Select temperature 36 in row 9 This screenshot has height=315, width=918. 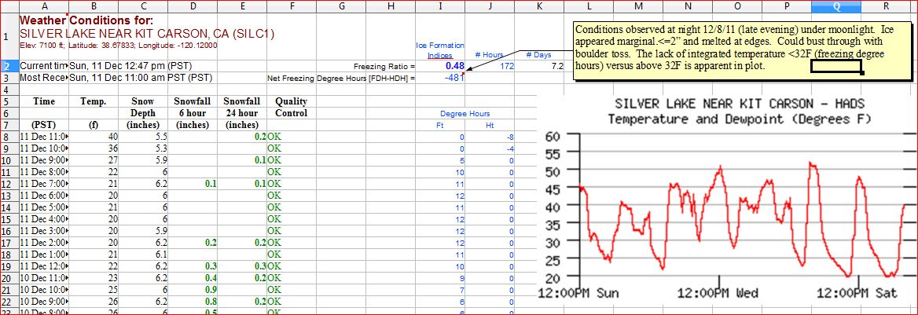point(94,148)
